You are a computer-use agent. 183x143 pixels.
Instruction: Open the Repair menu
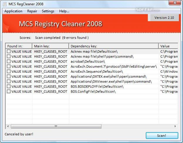32,11
